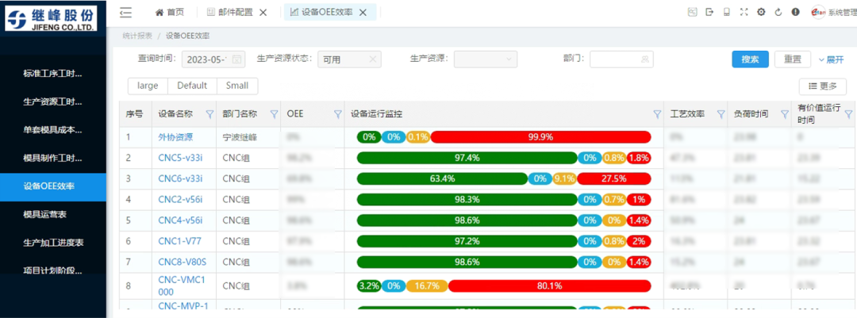Click the orange 16.7% segment for CNC-VMC1000

pyautogui.click(x=426, y=285)
